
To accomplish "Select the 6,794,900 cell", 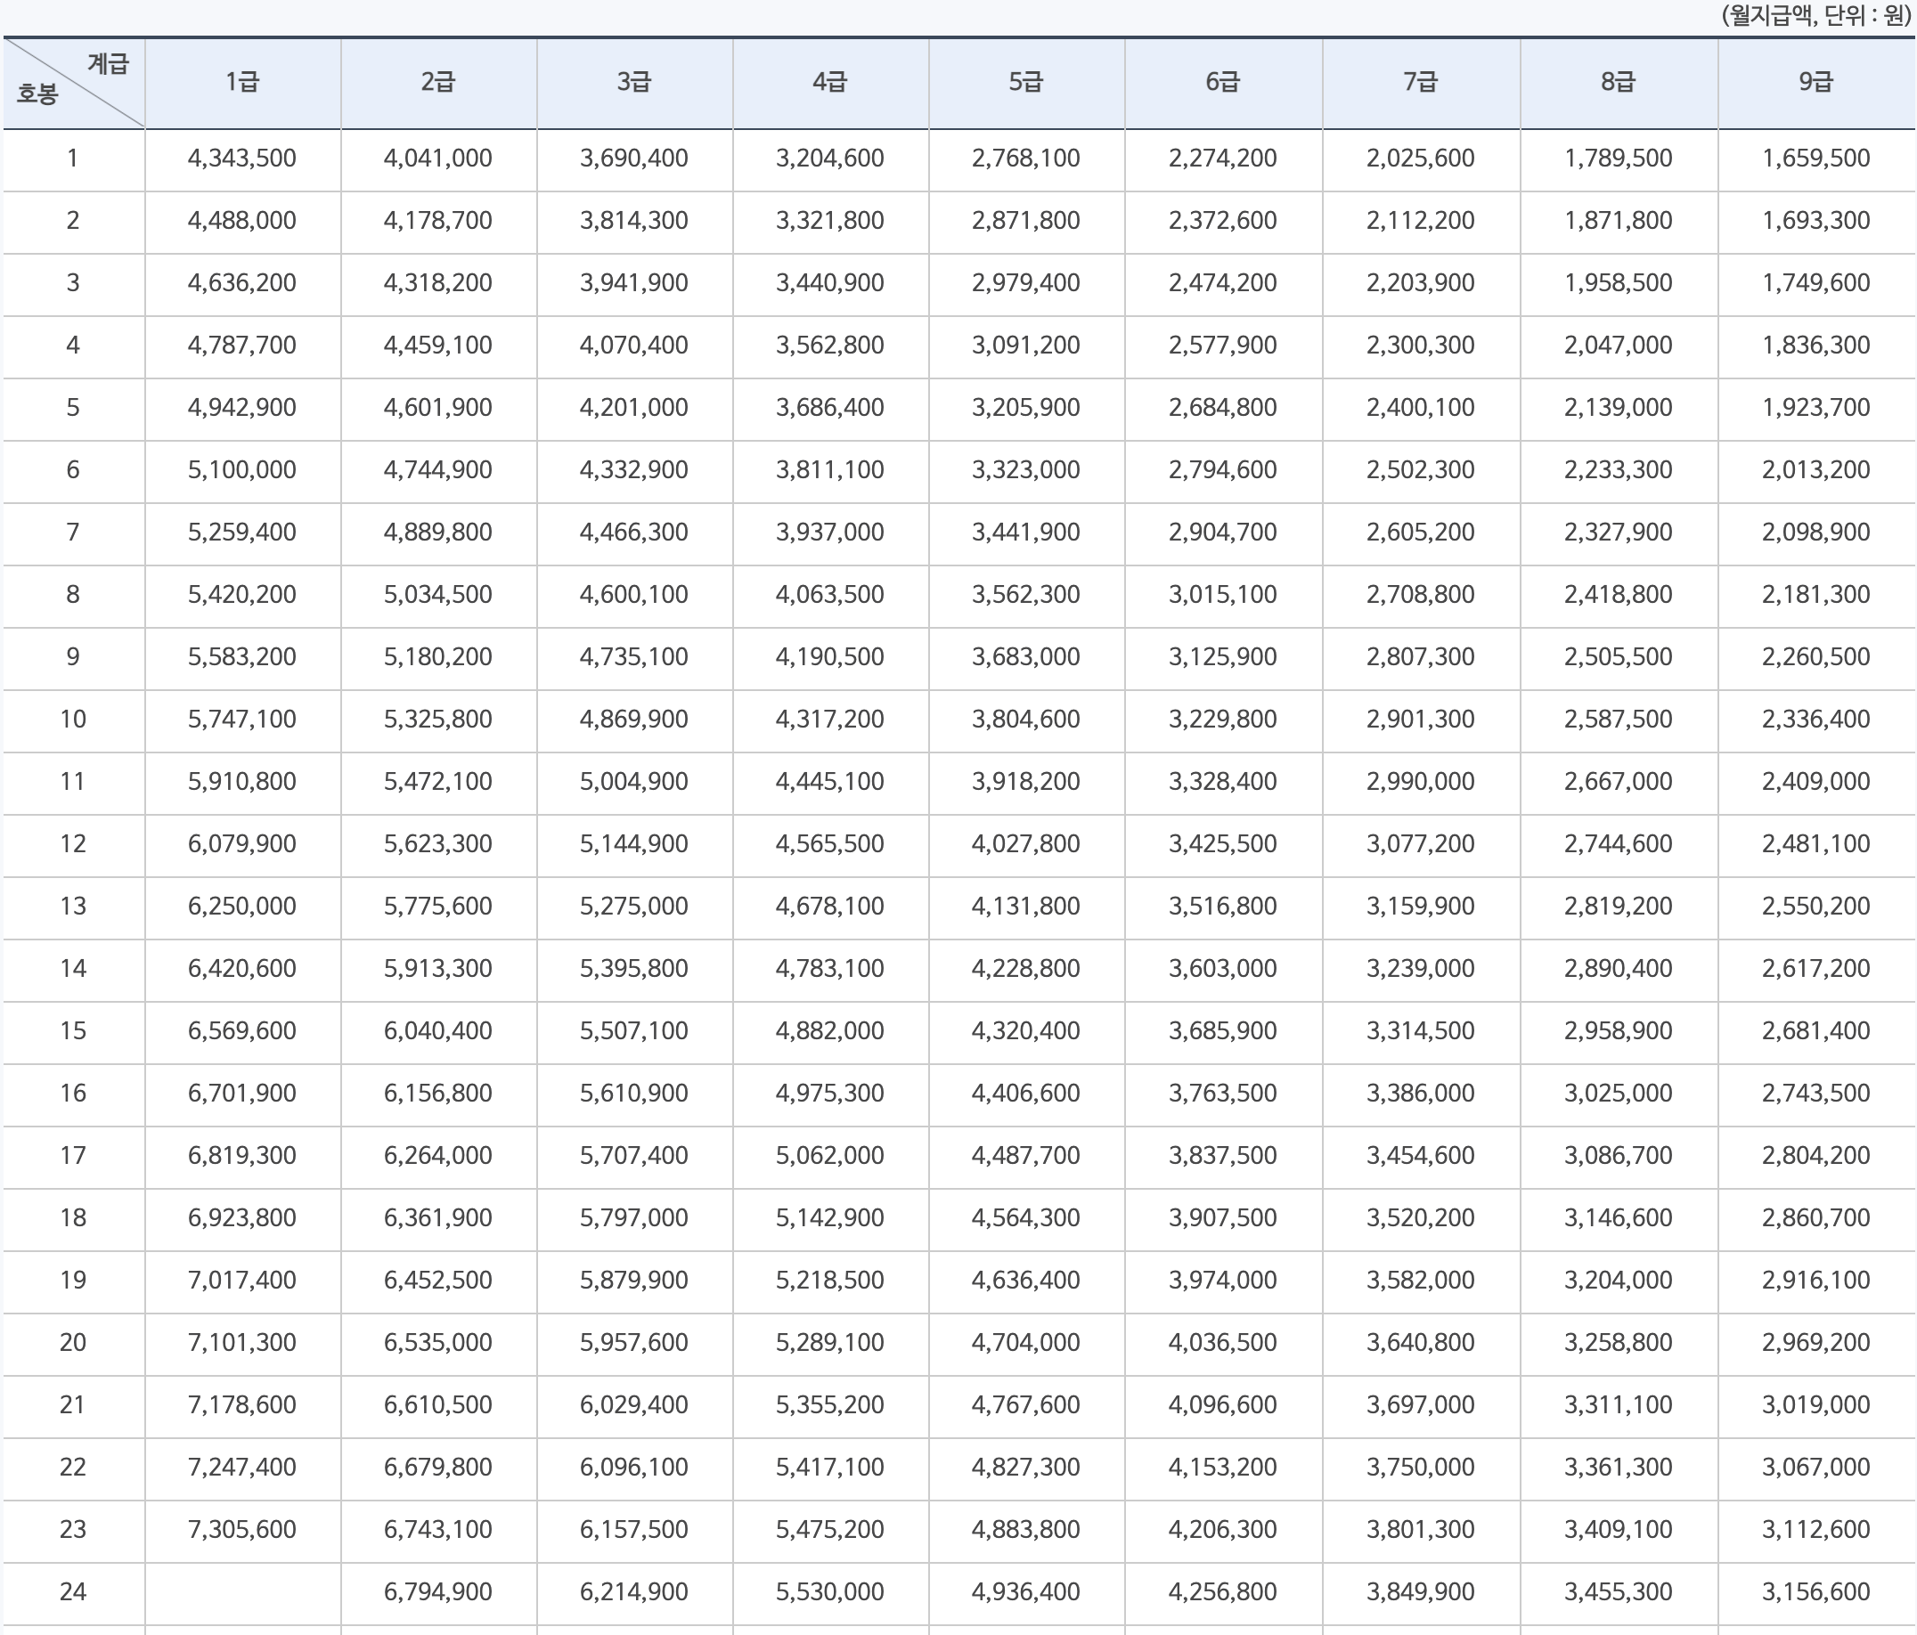I will click(x=437, y=1591).
